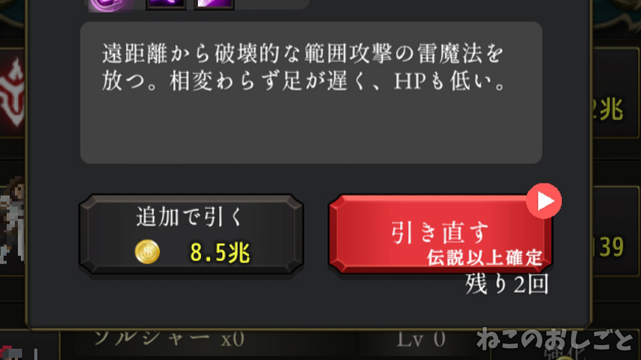
Task: Tap the 伝説以上確定 label
Action: pyautogui.click(x=484, y=258)
